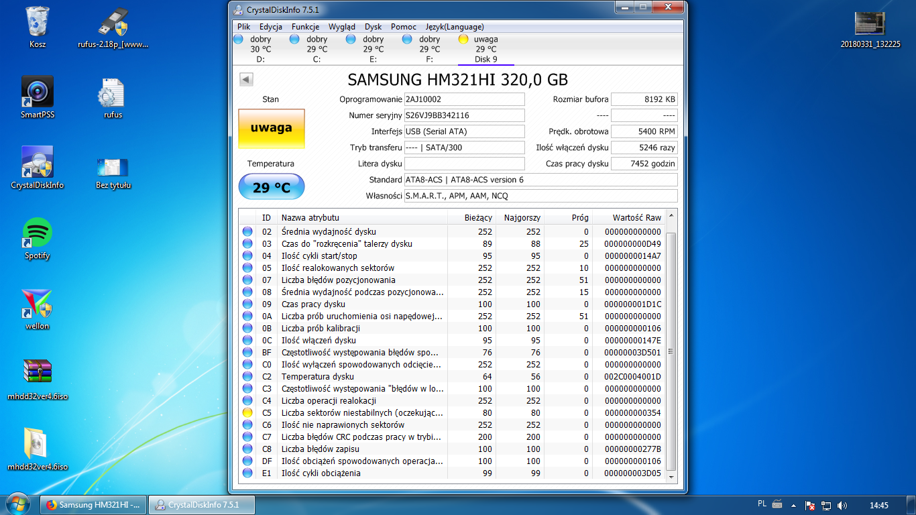Viewport: 916px width, 515px height.
Task: Click the system clock showing 14:45
Action: (x=878, y=505)
